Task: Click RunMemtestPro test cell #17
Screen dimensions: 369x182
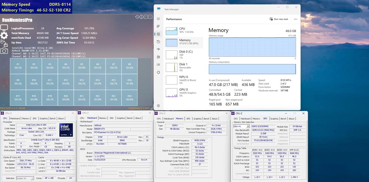Action: click(x=18, y=98)
